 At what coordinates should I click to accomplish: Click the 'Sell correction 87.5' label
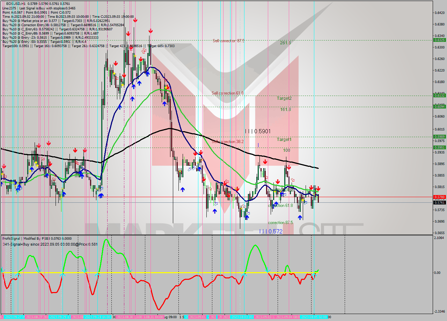click(228, 41)
